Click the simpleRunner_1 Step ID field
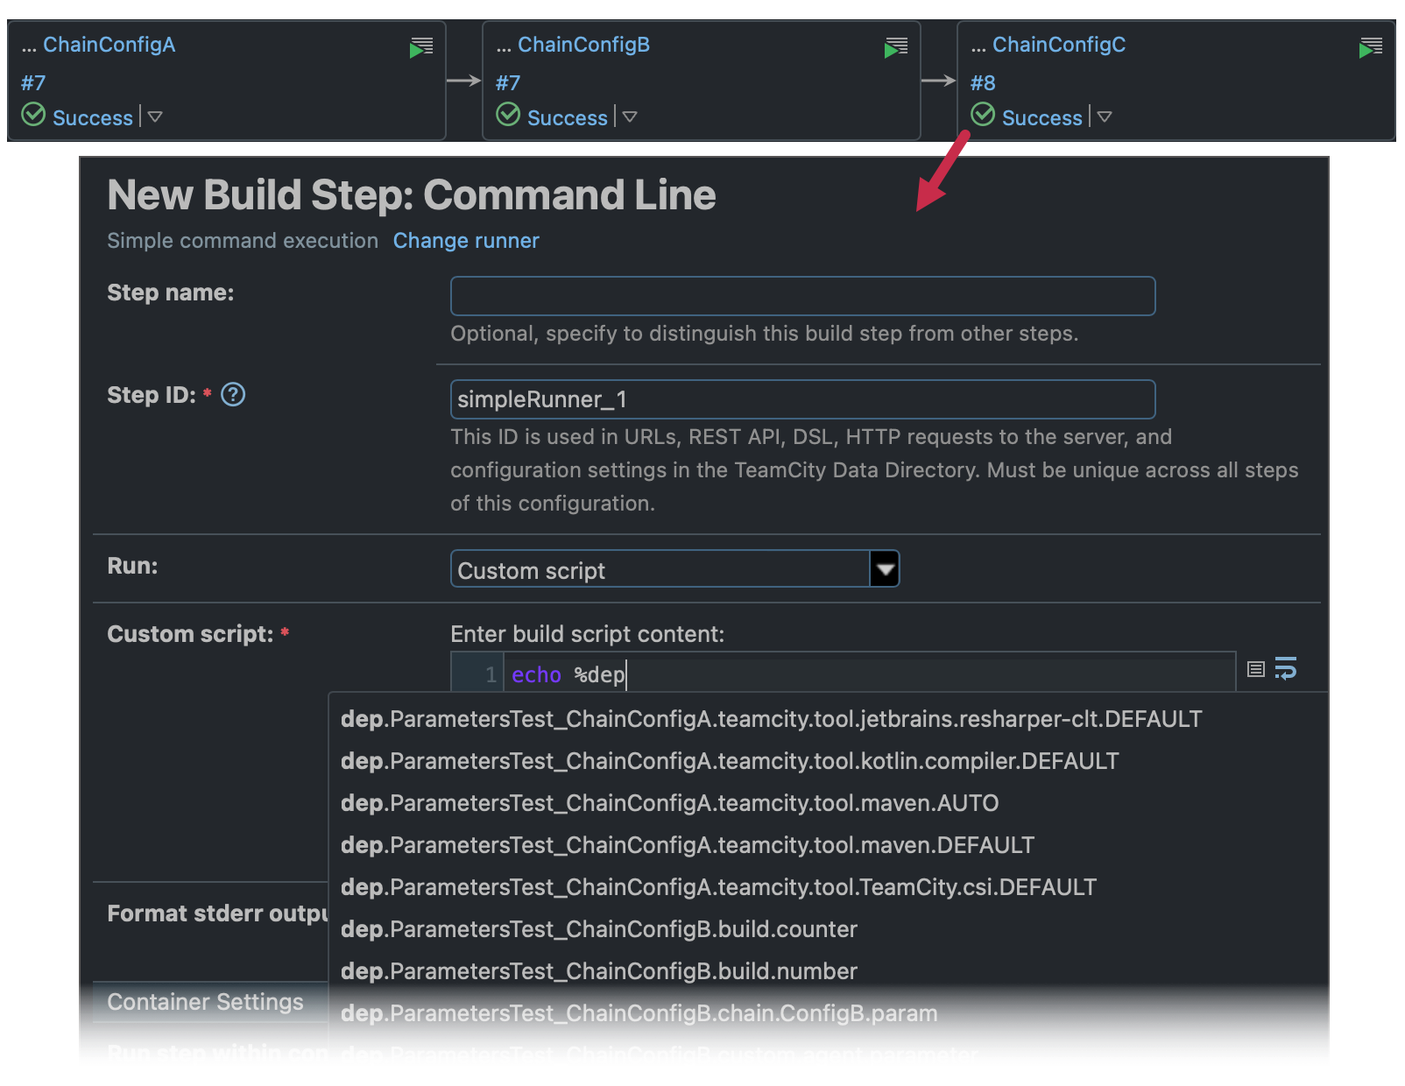The image size is (1405, 1086). pos(801,399)
